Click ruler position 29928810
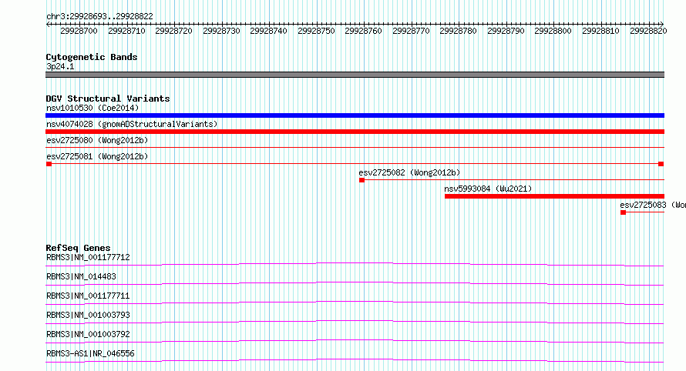This screenshot has height=371, width=686. pyautogui.click(x=600, y=31)
